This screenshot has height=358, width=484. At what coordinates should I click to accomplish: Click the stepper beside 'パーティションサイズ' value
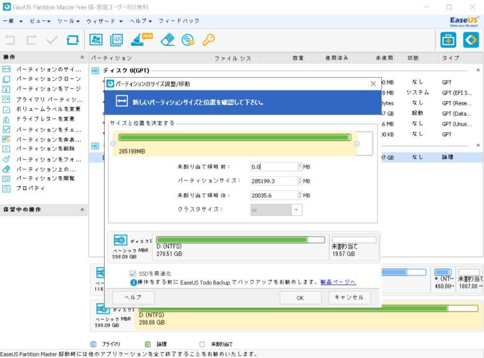coord(300,181)
